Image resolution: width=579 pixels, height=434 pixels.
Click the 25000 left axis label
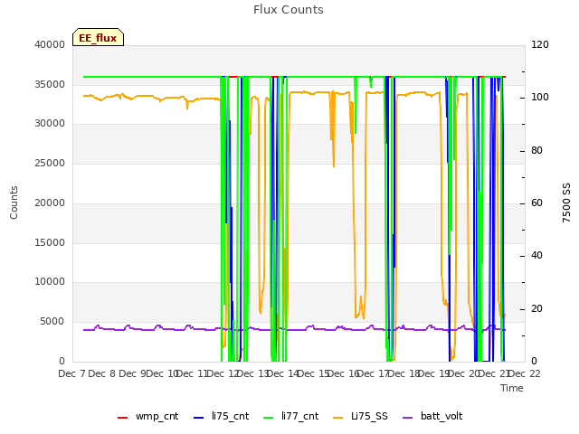(50, 163)
